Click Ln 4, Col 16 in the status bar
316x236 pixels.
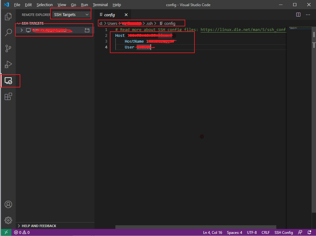pyautogui.click(x=212, y=232)
